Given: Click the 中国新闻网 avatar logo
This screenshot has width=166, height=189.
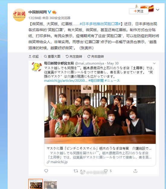Looking at the screenshot, I should click(19, 15).
